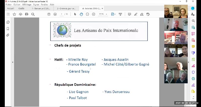Click the Sign document pen icon in the toolbar
The width and height of the screenshot is (201, 107).
point(142,14)
